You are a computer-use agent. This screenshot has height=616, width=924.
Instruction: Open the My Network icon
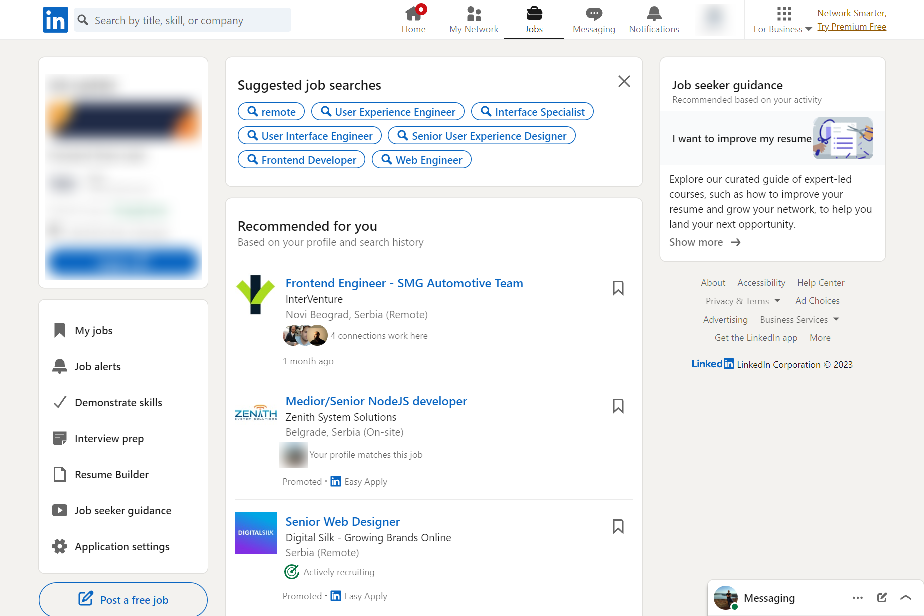tap(474, 20)
